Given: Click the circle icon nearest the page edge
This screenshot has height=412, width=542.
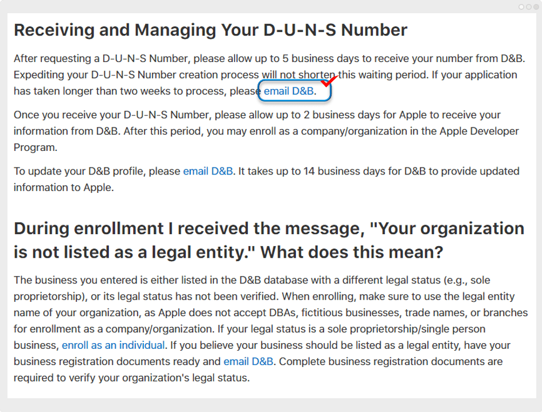Looking at the screenshot, I should 536,6.
